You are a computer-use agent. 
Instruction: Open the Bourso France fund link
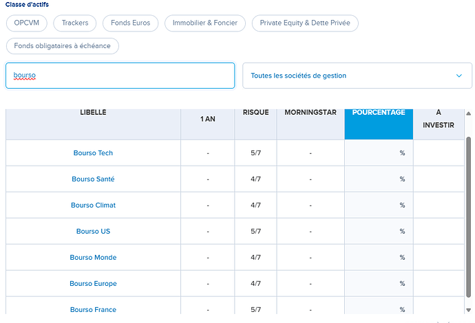coord(93,310)
